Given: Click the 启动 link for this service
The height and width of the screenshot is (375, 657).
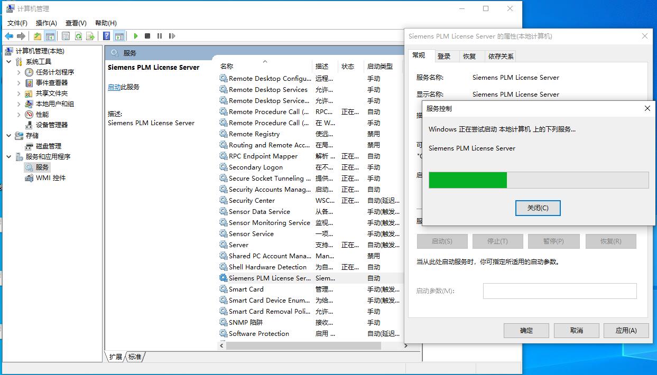Looking at the screenshot, I should coord(114,87).
